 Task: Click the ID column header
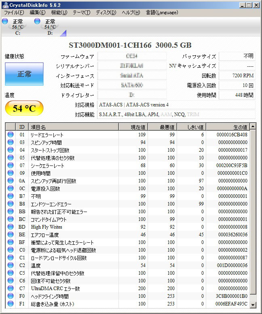[x=22, y=127]
